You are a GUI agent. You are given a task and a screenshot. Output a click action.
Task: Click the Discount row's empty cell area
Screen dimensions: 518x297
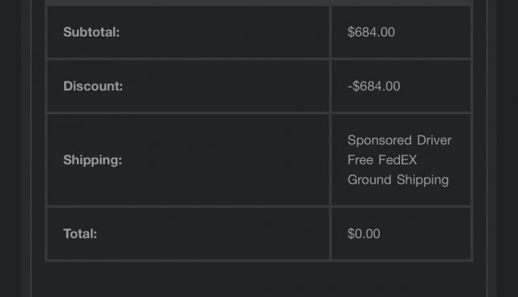pyautogui.click(x=227, y=87)
